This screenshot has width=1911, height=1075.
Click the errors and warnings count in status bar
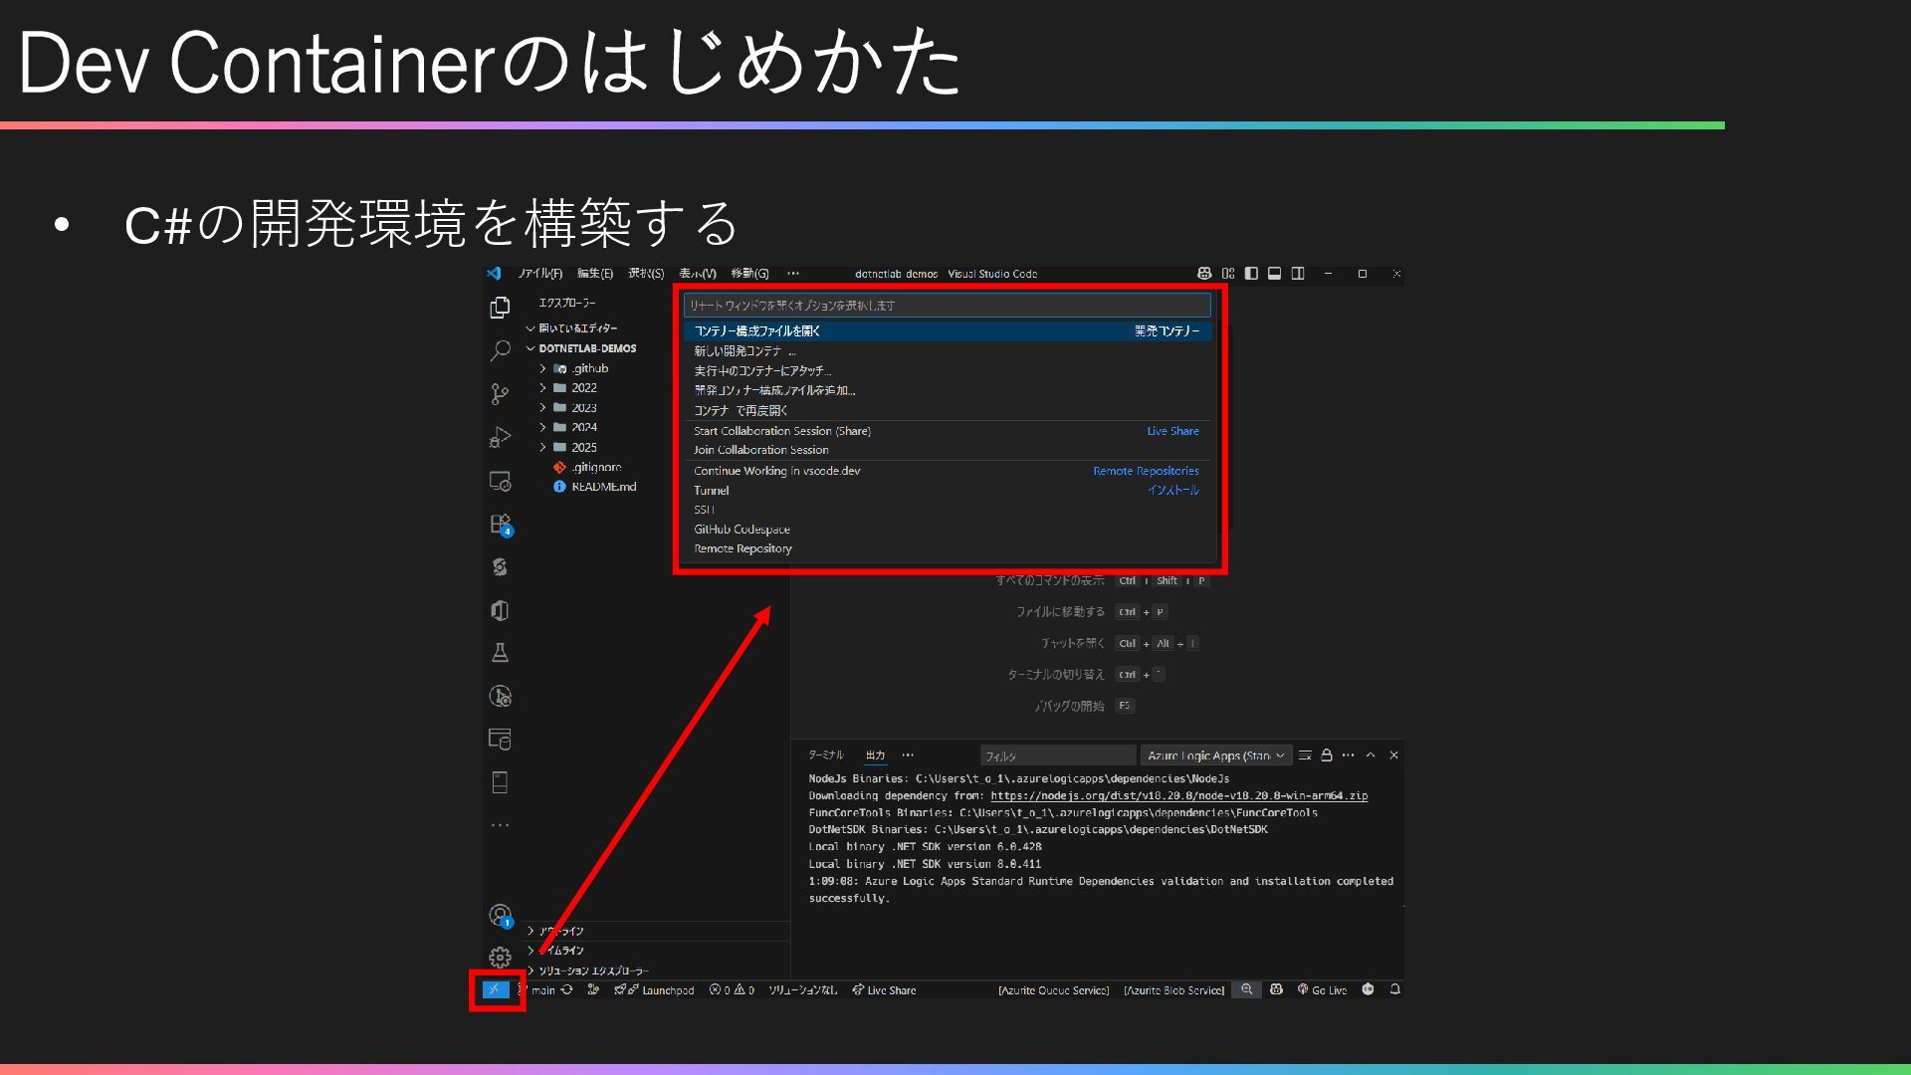coord(732,990)
